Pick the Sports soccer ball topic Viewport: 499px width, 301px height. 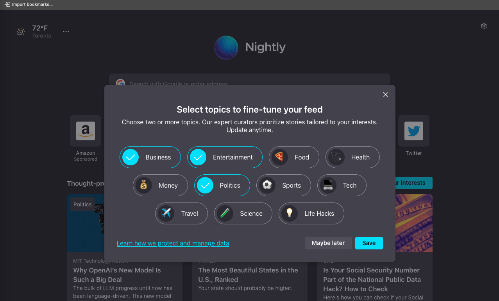tap(284, 185)
